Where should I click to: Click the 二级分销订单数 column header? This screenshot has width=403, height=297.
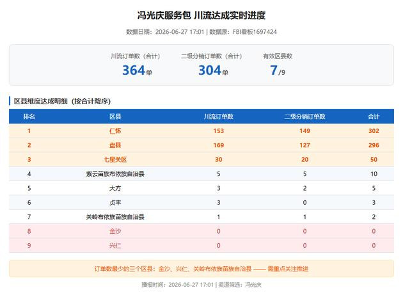tap(304, 116)
